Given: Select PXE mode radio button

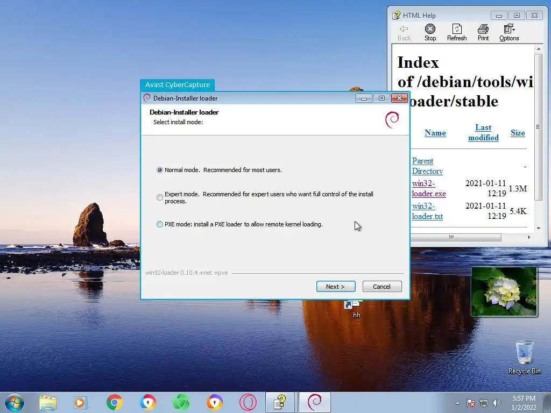Looking at the screenshot, I should click(x=159, y=224).
